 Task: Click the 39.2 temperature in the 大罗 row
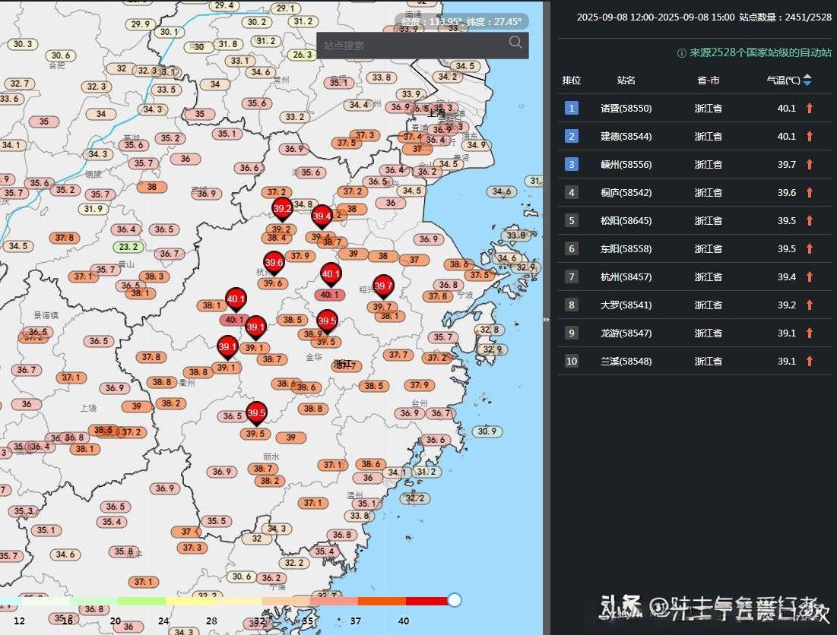[x=786, y=305]
